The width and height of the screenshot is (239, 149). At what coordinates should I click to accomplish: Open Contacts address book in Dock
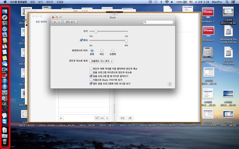(x=4, y=41)
